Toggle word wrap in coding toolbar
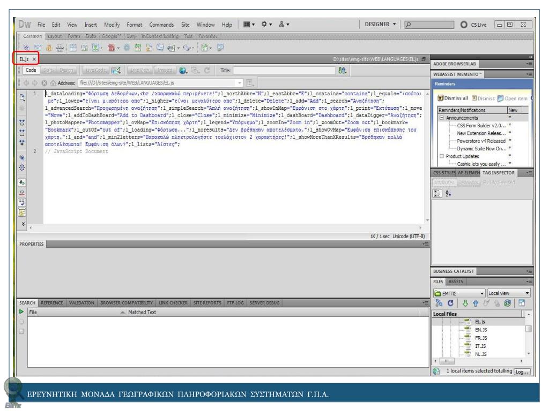Image resolution: width=549 pixels, height=411 pixels. click(22, 203)
